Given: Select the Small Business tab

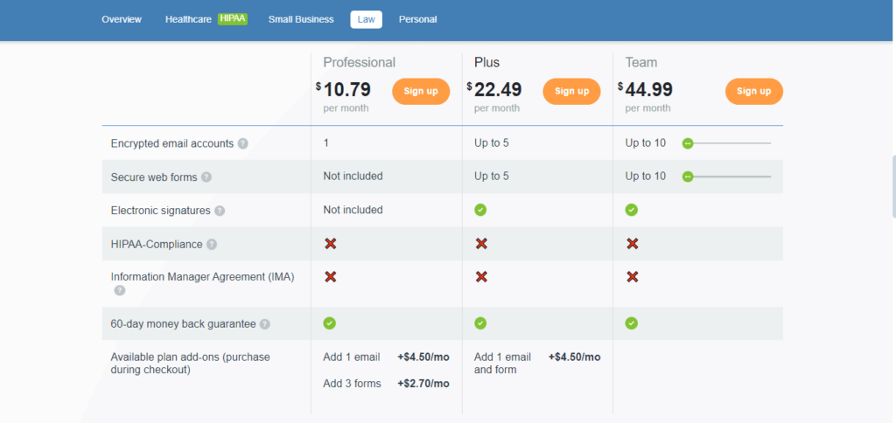Looking at the screenshot, I should [x=301, y=19].
